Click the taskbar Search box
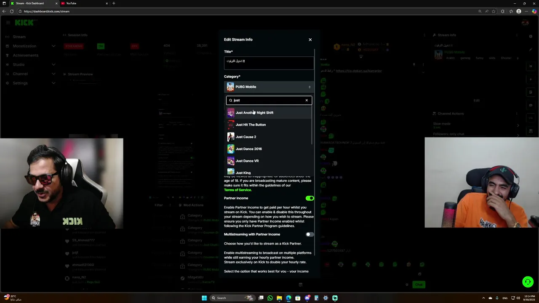 click(233, 298)
